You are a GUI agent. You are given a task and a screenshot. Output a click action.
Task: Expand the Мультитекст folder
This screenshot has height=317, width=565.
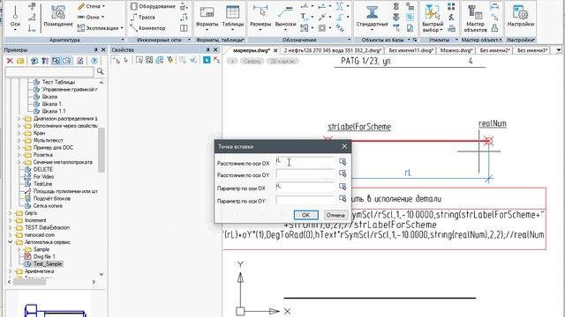click(x=19, y=140)
